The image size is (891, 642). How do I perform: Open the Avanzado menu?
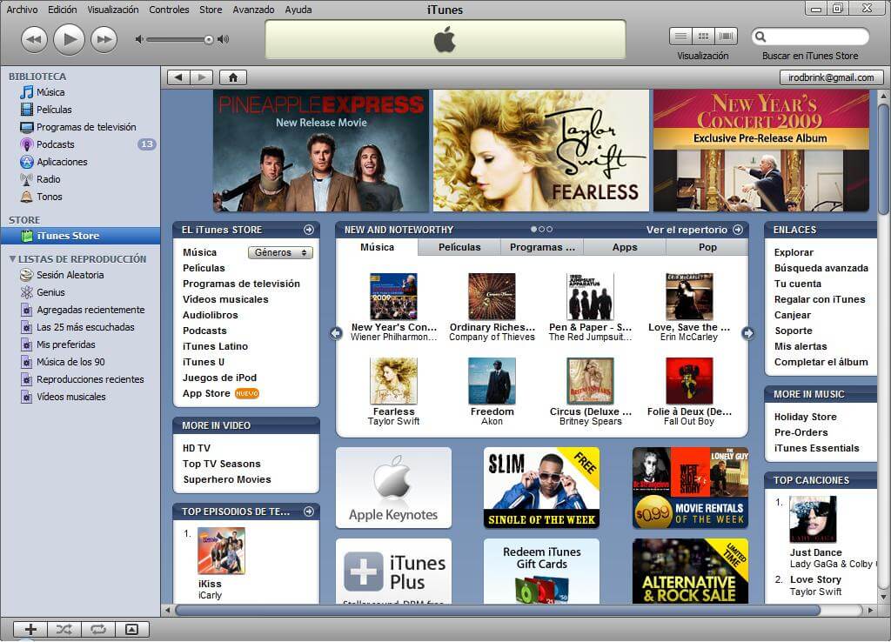pyautogui.click(x=253, y=10)
